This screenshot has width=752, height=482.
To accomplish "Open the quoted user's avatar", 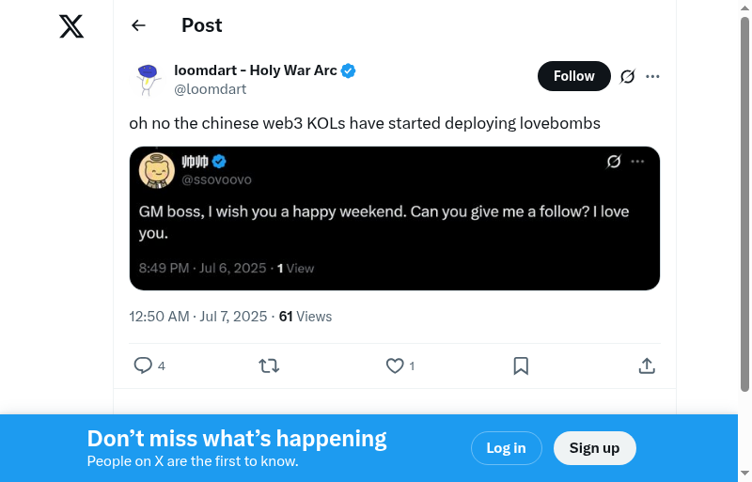I will tap(156, 169).
